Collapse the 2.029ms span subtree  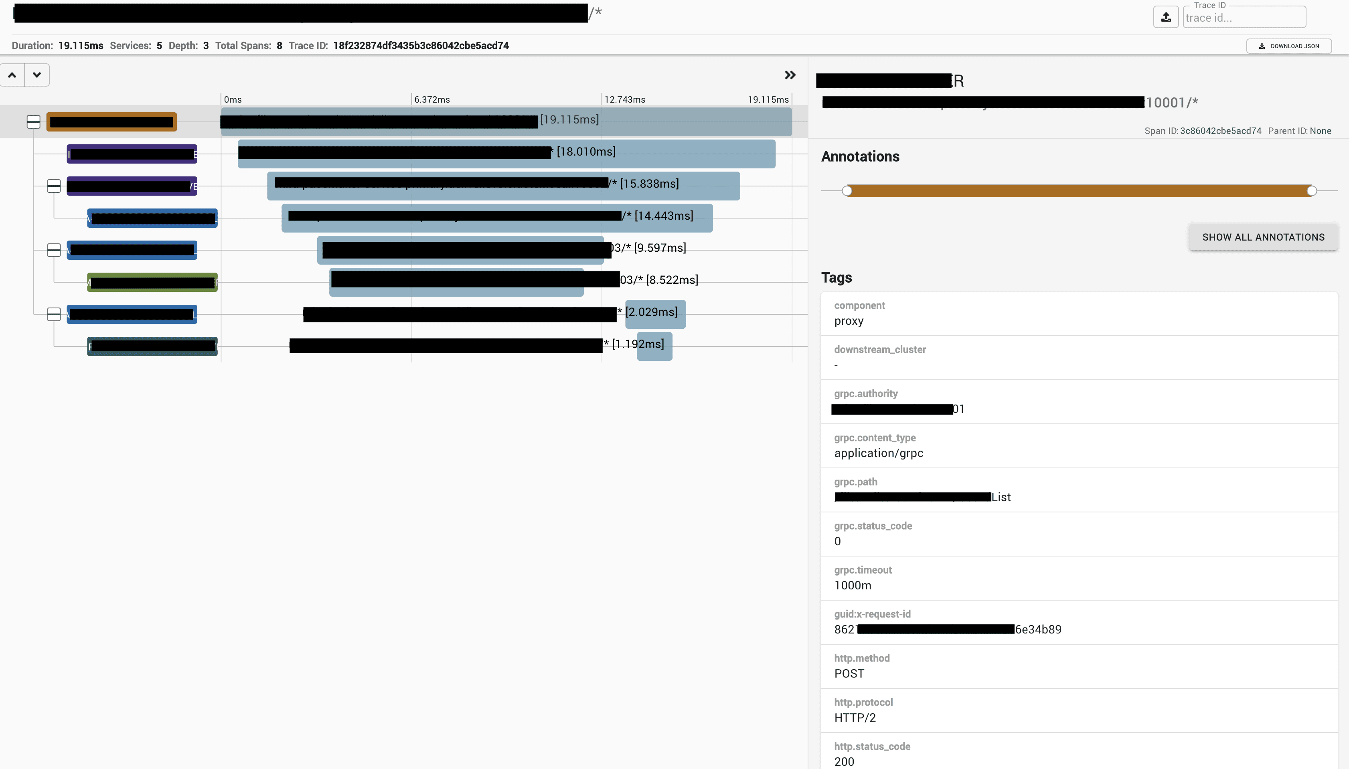[54, 314]
